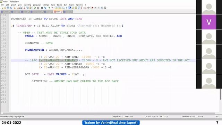Click 'Structured Query Language file' status text

(12, 117)
